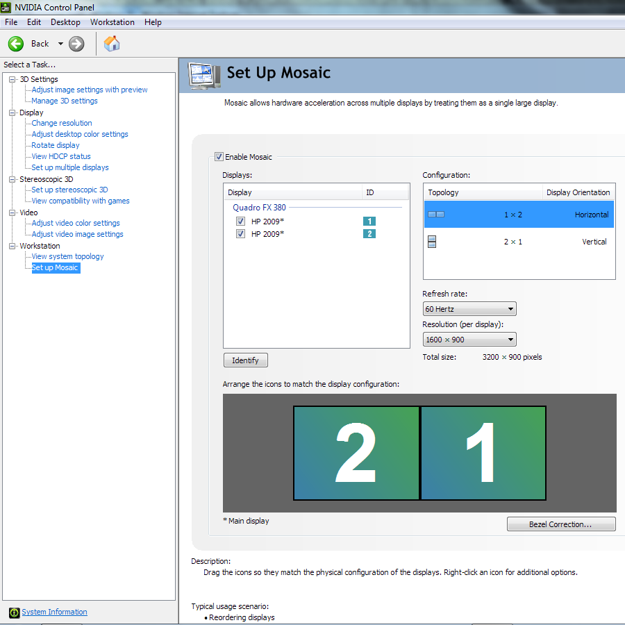
Task: Click the Bezel Correction button
Action: pos(561,524)
